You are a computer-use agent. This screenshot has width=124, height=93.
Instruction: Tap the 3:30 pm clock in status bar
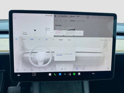tap(72, 16)
